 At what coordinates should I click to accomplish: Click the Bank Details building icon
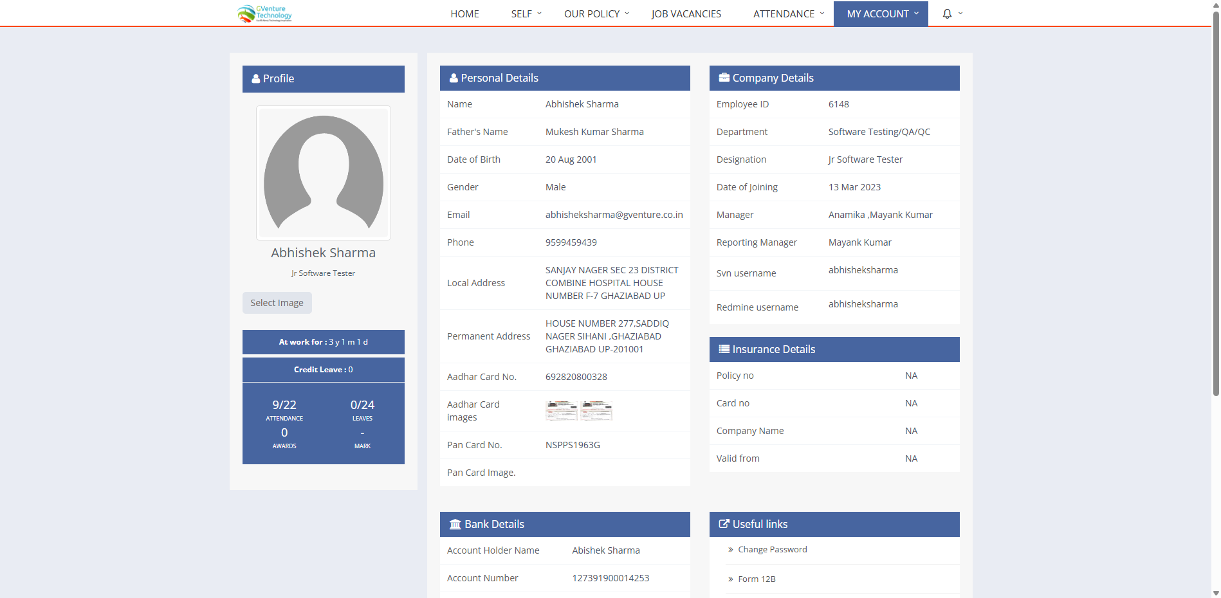click(x=455, y=524)
